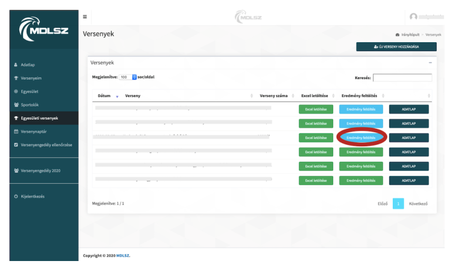Open user profile avatar in top right
The width and height of the screenshot is (451, 268).
click(x=413, y=16)
